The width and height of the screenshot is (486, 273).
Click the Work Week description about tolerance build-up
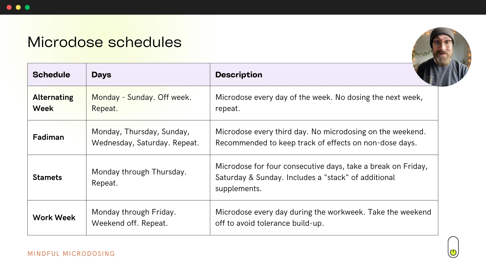point(323,218)
